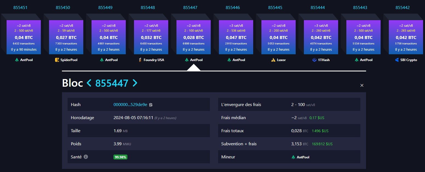Click the block number 855447 in the title
Viewport: 425px width, 172px height.
click(x=112, y=83)
